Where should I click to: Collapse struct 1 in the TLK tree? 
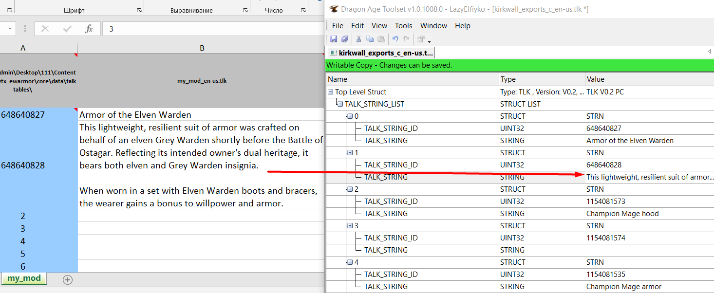coord(350,153)
